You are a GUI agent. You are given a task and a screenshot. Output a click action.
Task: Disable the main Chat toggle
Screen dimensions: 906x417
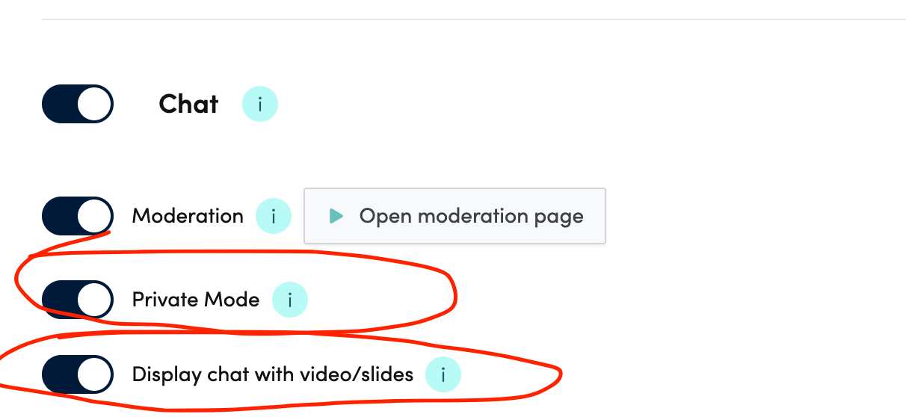coord(78,104)
